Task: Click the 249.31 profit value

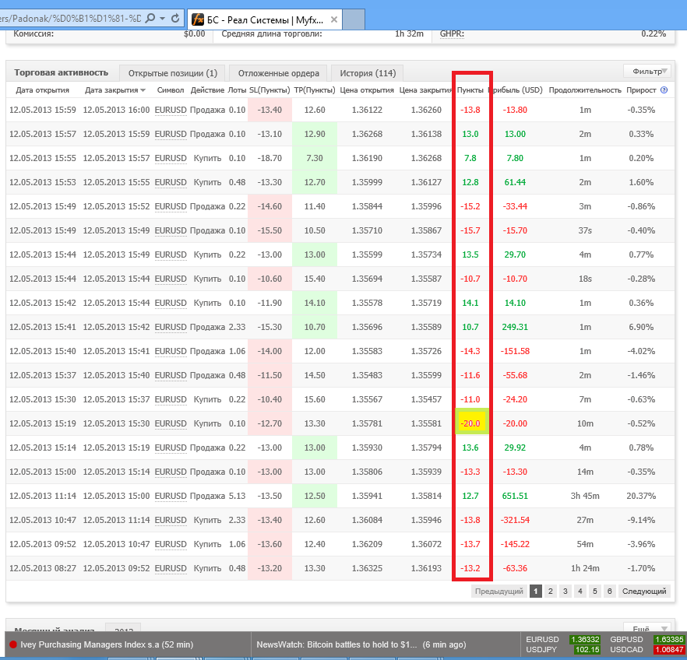Action: pos(515,327)
